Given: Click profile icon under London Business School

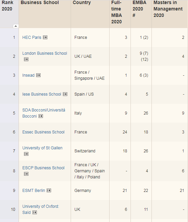Looking at the screenshot, I should 26,59.
